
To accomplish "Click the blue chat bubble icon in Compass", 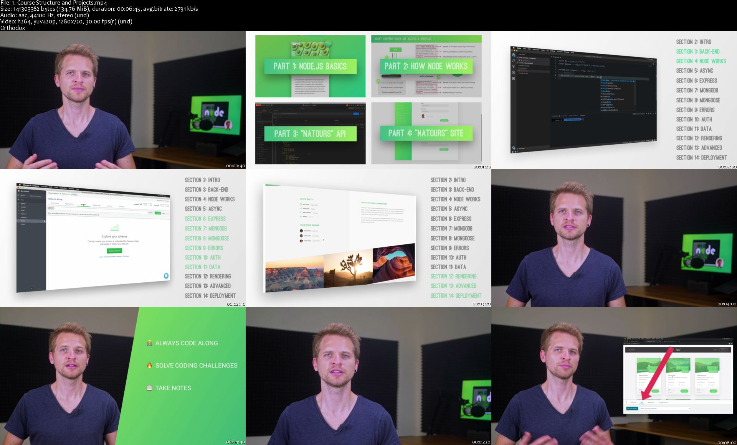I will coord(166,275).
